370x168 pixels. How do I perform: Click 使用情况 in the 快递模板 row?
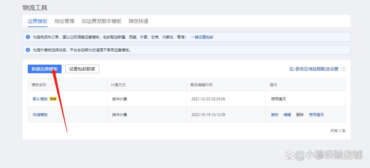tap(316, 115)
